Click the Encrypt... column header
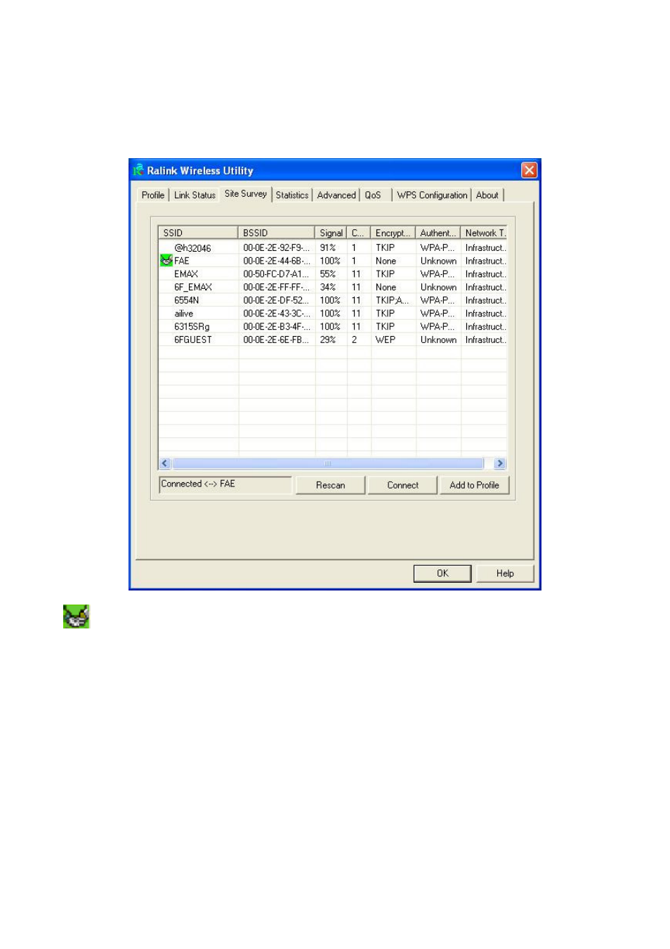The height and width of the screenshot is (949, 670). pos(393,233)
